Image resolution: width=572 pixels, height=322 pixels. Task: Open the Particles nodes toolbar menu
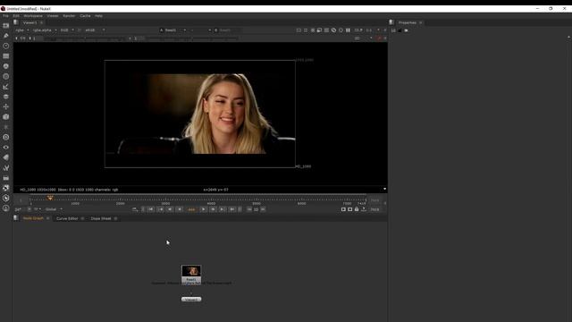(x=6, y=127)
